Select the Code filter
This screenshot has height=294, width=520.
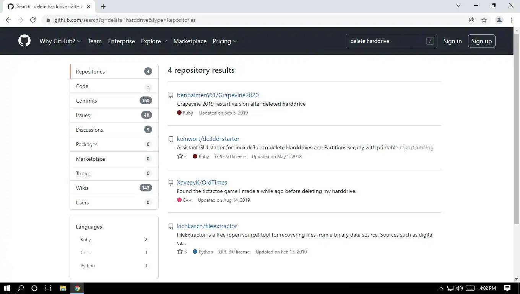click(114, 86)
